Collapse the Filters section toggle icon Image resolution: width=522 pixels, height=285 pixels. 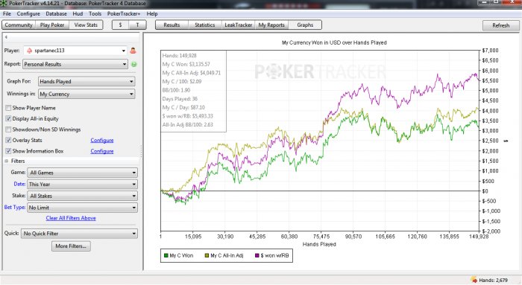[x=6, y=161]
